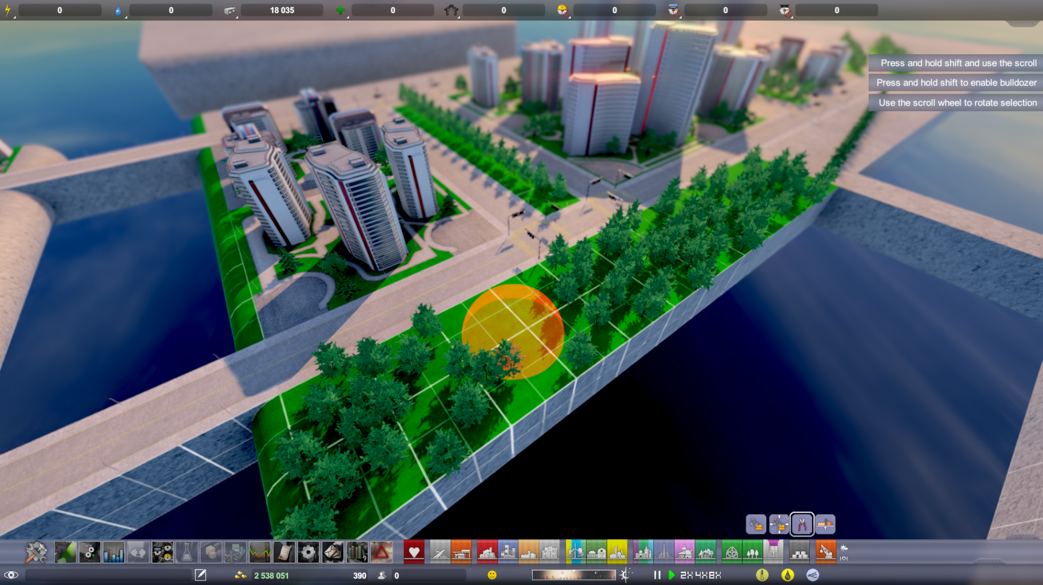Open the line graph economy icon
1043x585 pixels.
coord(259,552)
